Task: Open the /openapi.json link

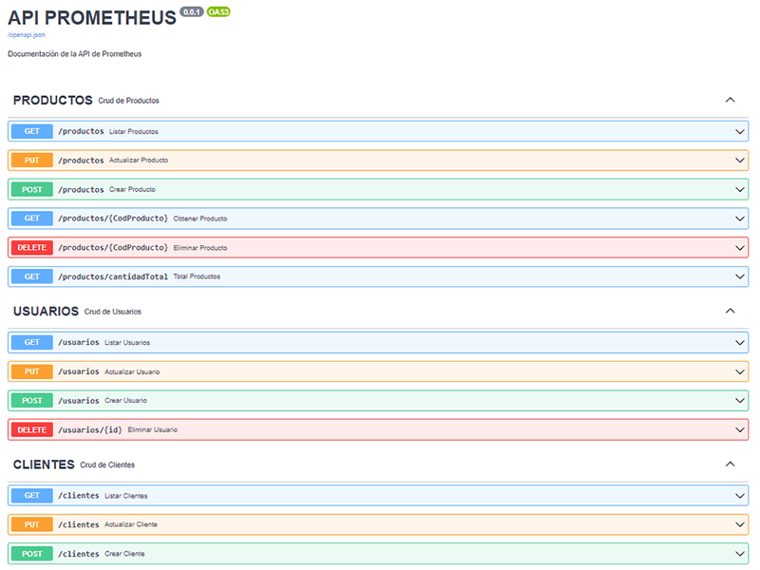Action: pyautogui.click(x=26, y=34)
